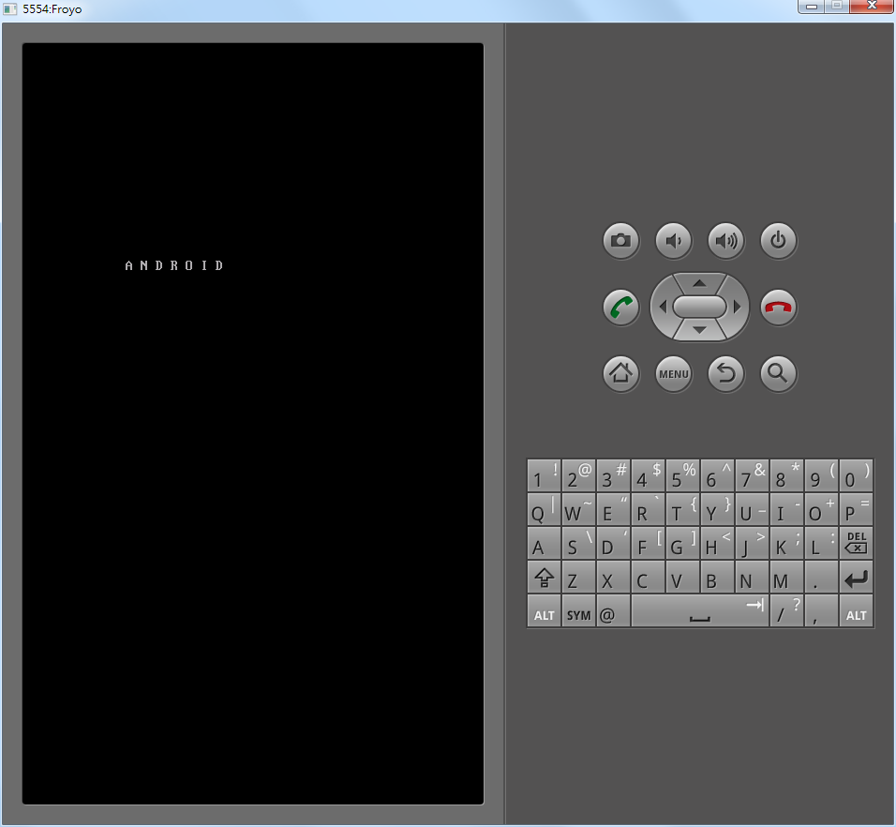Viewport: 896px width, 827px height.
Task: Tap the space bar key
Action: [x=700, y=611]
